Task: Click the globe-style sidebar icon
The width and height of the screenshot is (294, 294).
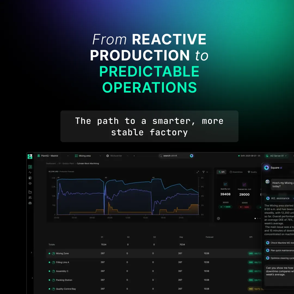Action: [30, 178]
